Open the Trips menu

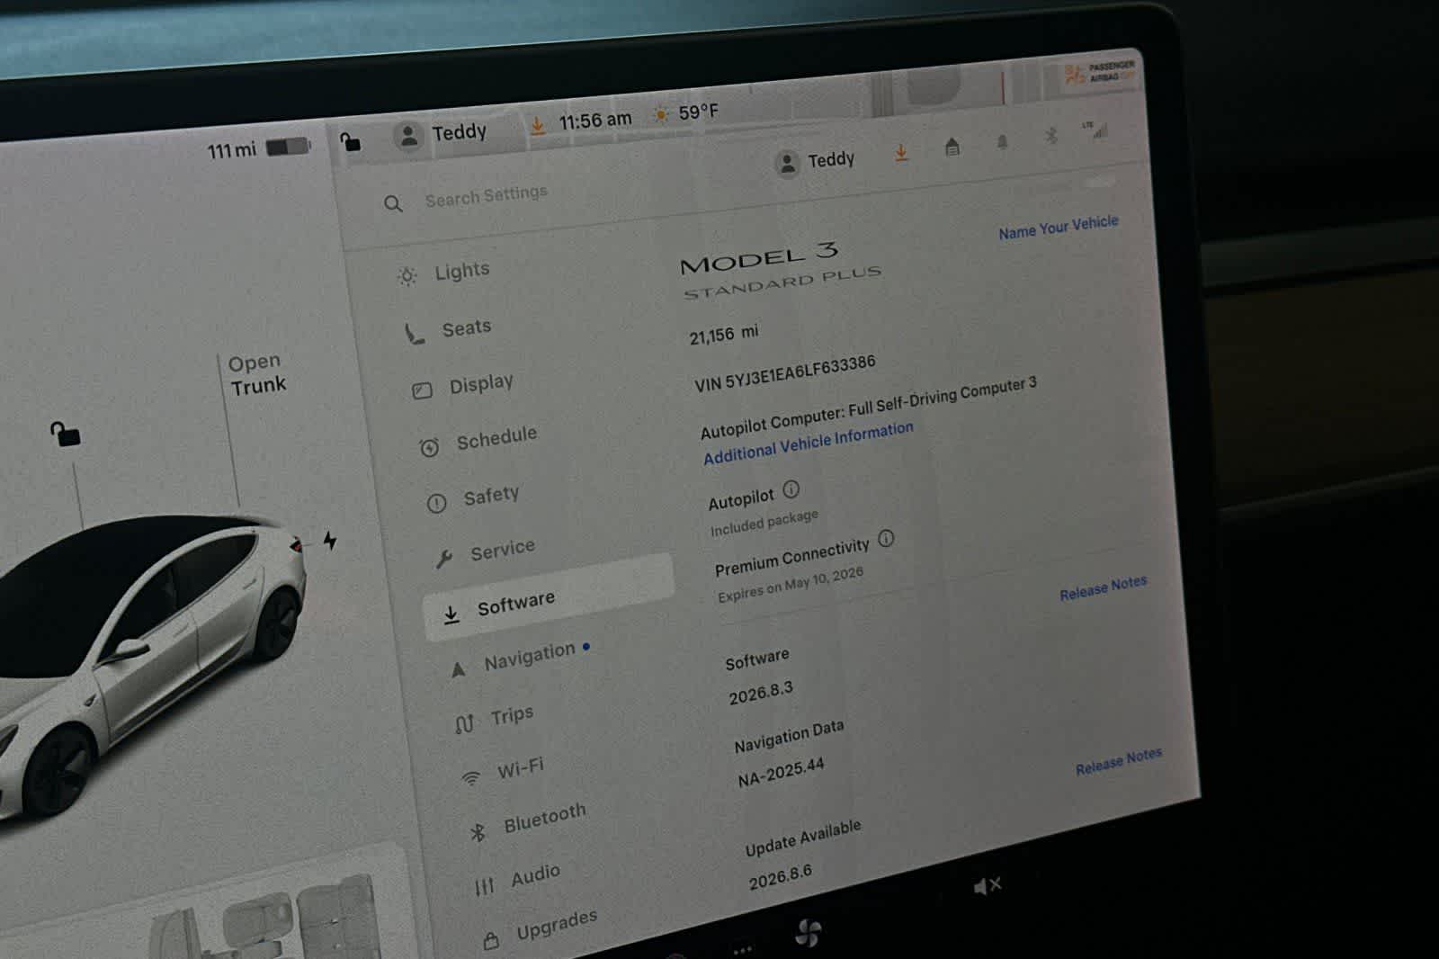click(495, 719)
